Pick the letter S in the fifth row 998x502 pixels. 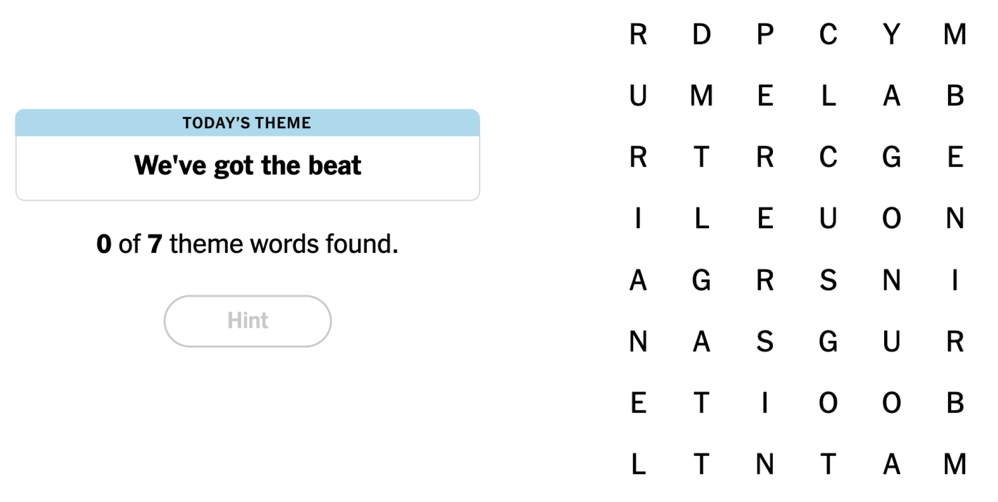828,280
